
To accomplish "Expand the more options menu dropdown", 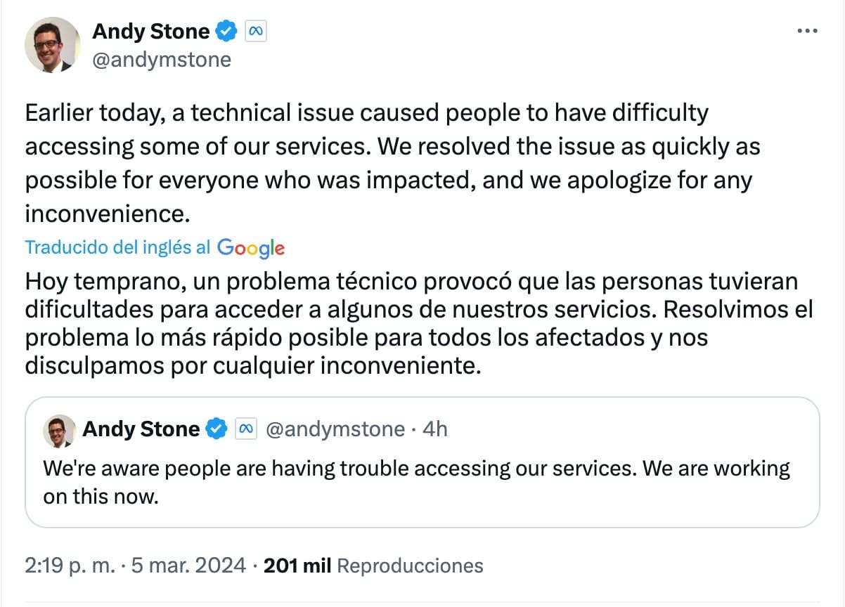I will [807, 30].
